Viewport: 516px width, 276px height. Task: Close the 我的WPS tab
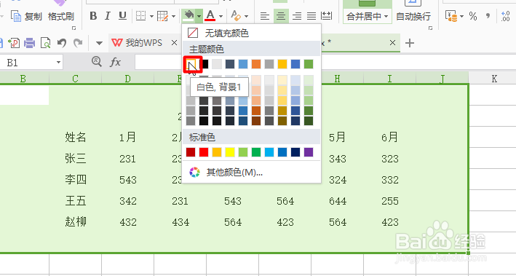point(174,43)
